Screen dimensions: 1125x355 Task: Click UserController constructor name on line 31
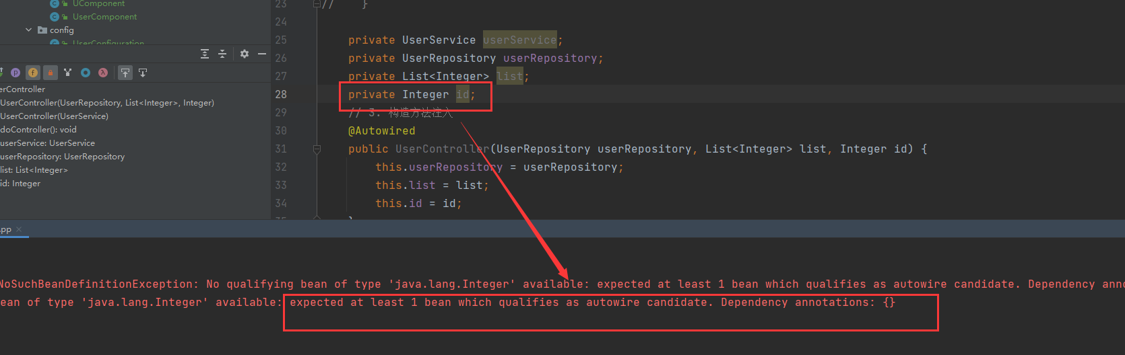pos(442,149)
